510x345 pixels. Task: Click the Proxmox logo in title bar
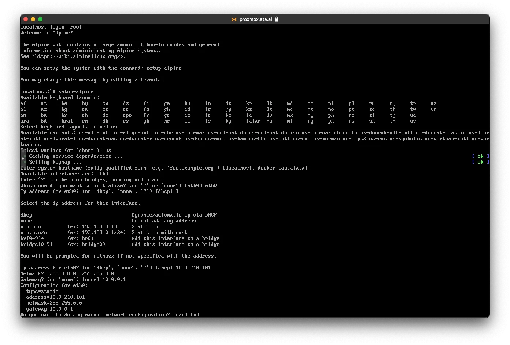(234, 19)
